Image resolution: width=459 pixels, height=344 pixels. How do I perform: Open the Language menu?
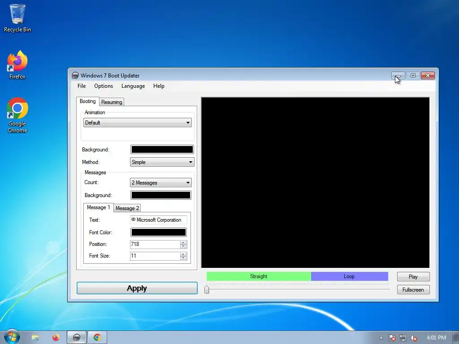tap(133, 86)
